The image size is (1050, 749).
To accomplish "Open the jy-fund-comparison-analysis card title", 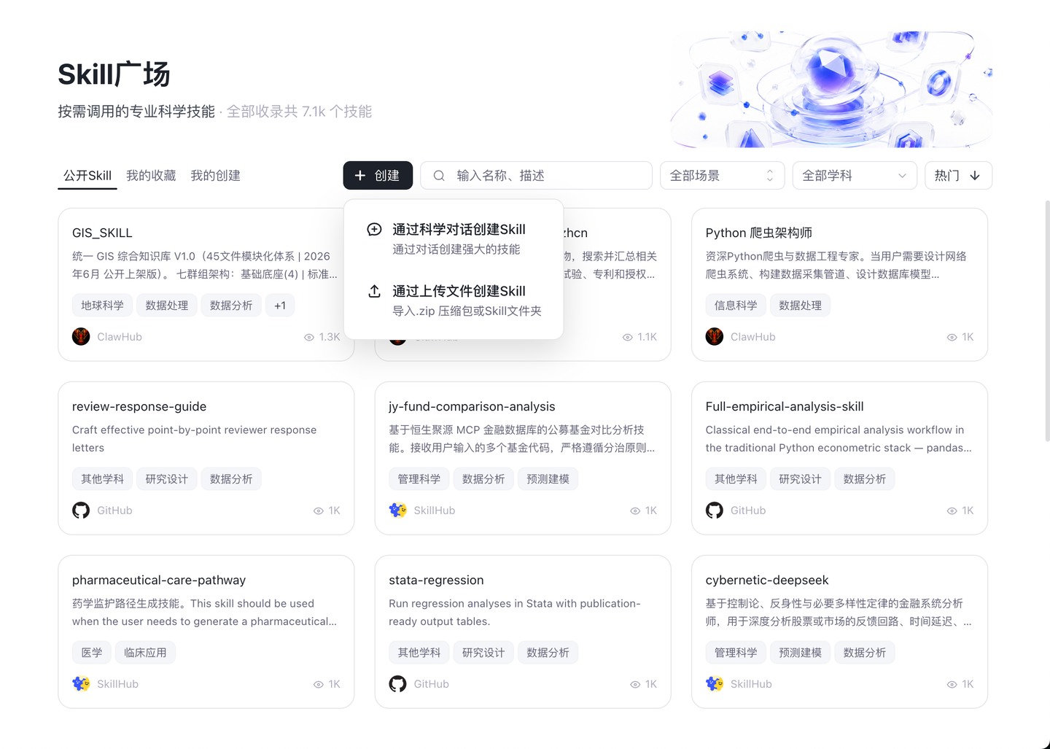I will click(x=472, y=406).
